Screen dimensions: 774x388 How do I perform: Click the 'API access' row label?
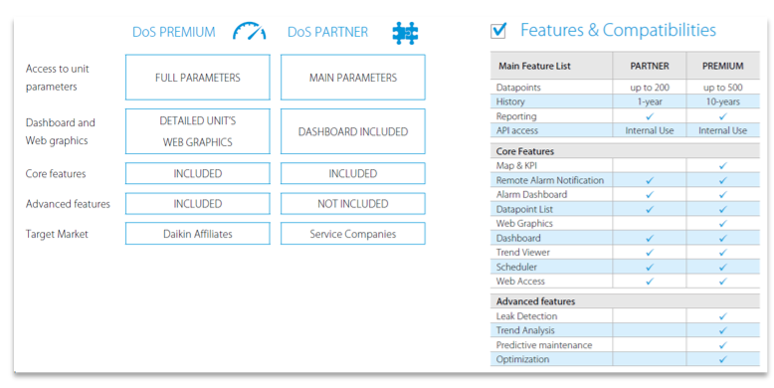click(516, 130)
